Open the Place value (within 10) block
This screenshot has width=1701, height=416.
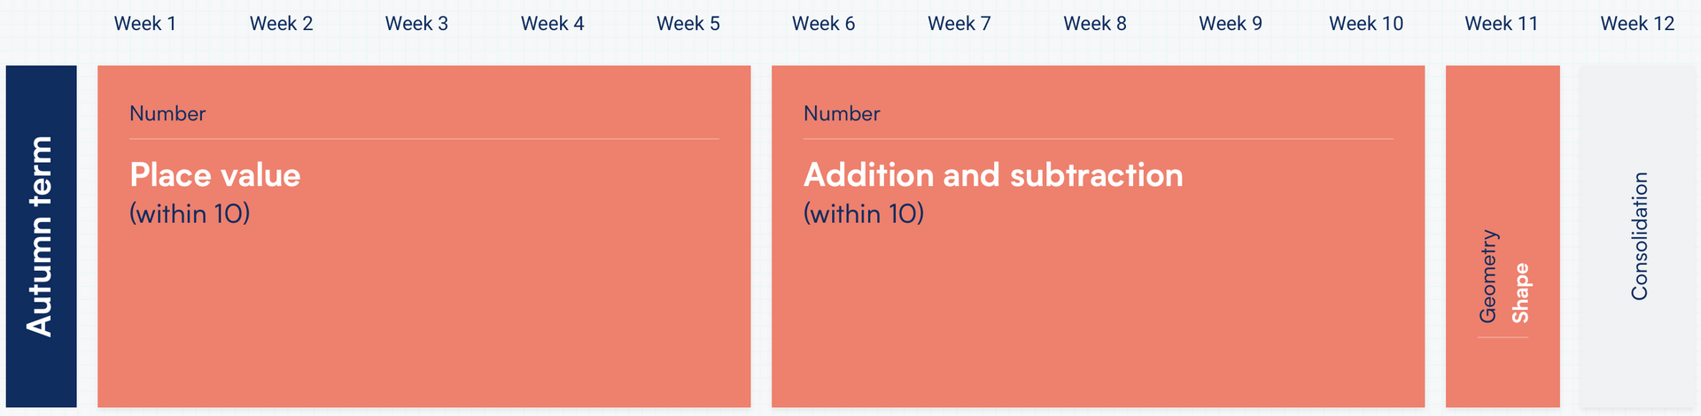[x=423, y=236]
